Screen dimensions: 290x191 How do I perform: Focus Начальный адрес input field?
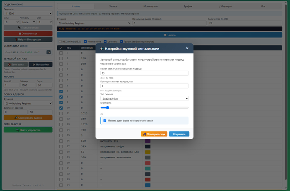pyautogui.click(x=169, y=23)
